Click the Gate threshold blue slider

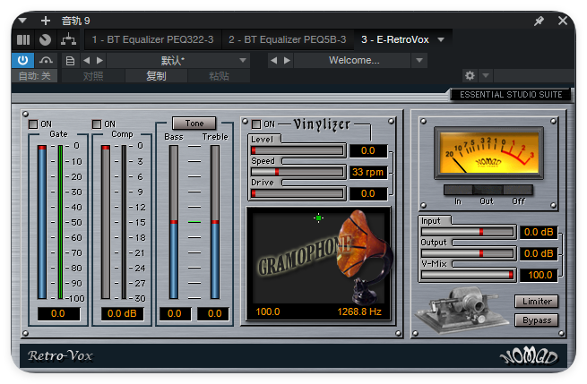[42, 222]
